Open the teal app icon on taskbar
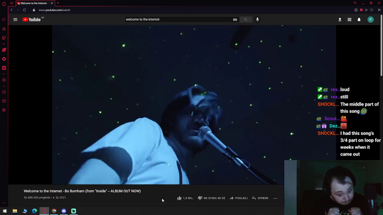This screenshot has height=215, width=383. click(x=74, y=211)
